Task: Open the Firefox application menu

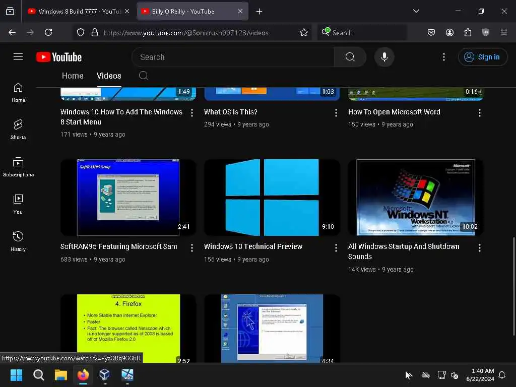Action: click(x=504, y=32)
